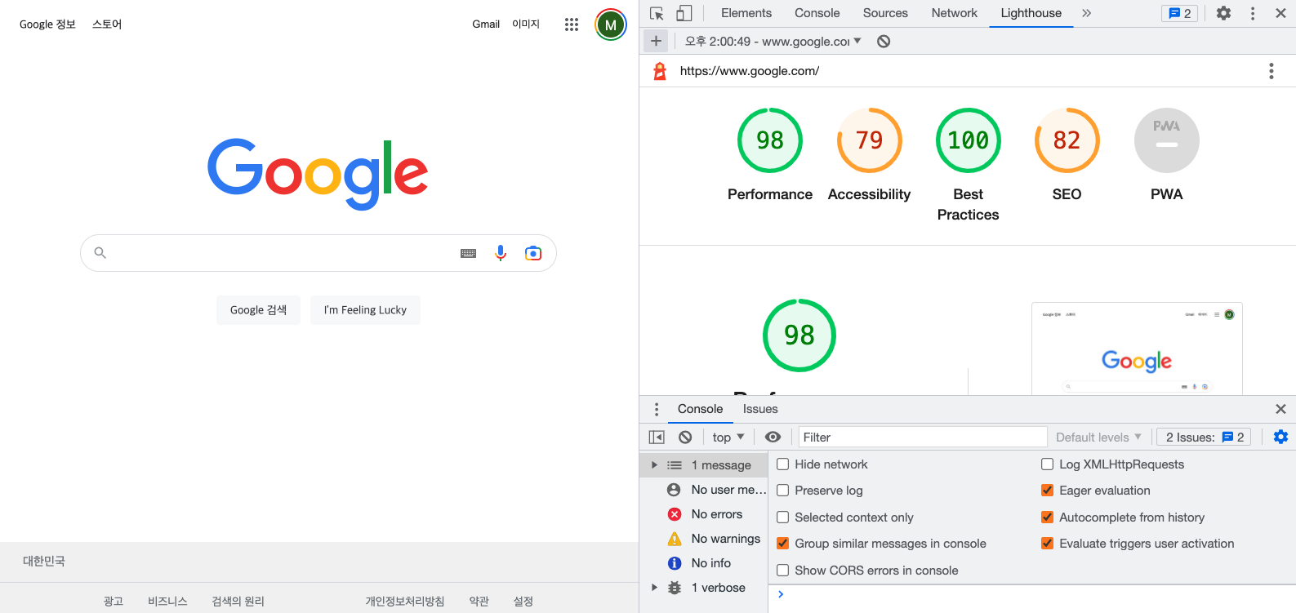
Task: Close the console drawer
Action: (x=1280, y=409)
